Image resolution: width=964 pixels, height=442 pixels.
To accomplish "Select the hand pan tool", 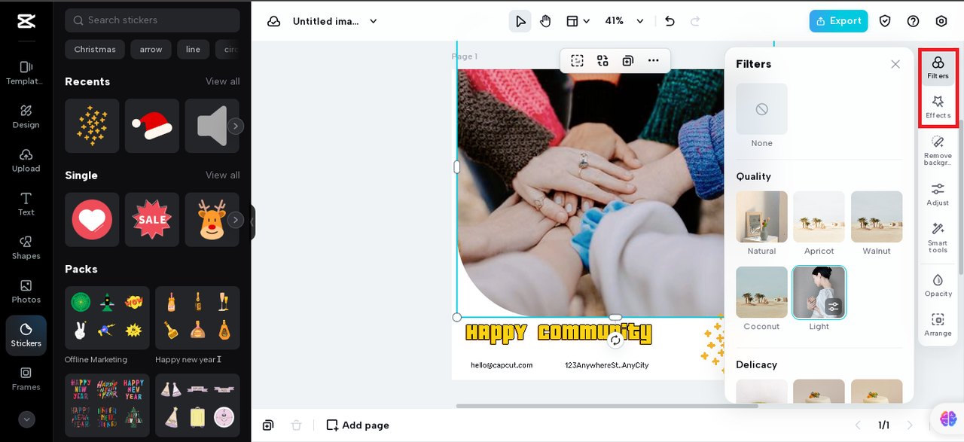I will tap(545, 21).
